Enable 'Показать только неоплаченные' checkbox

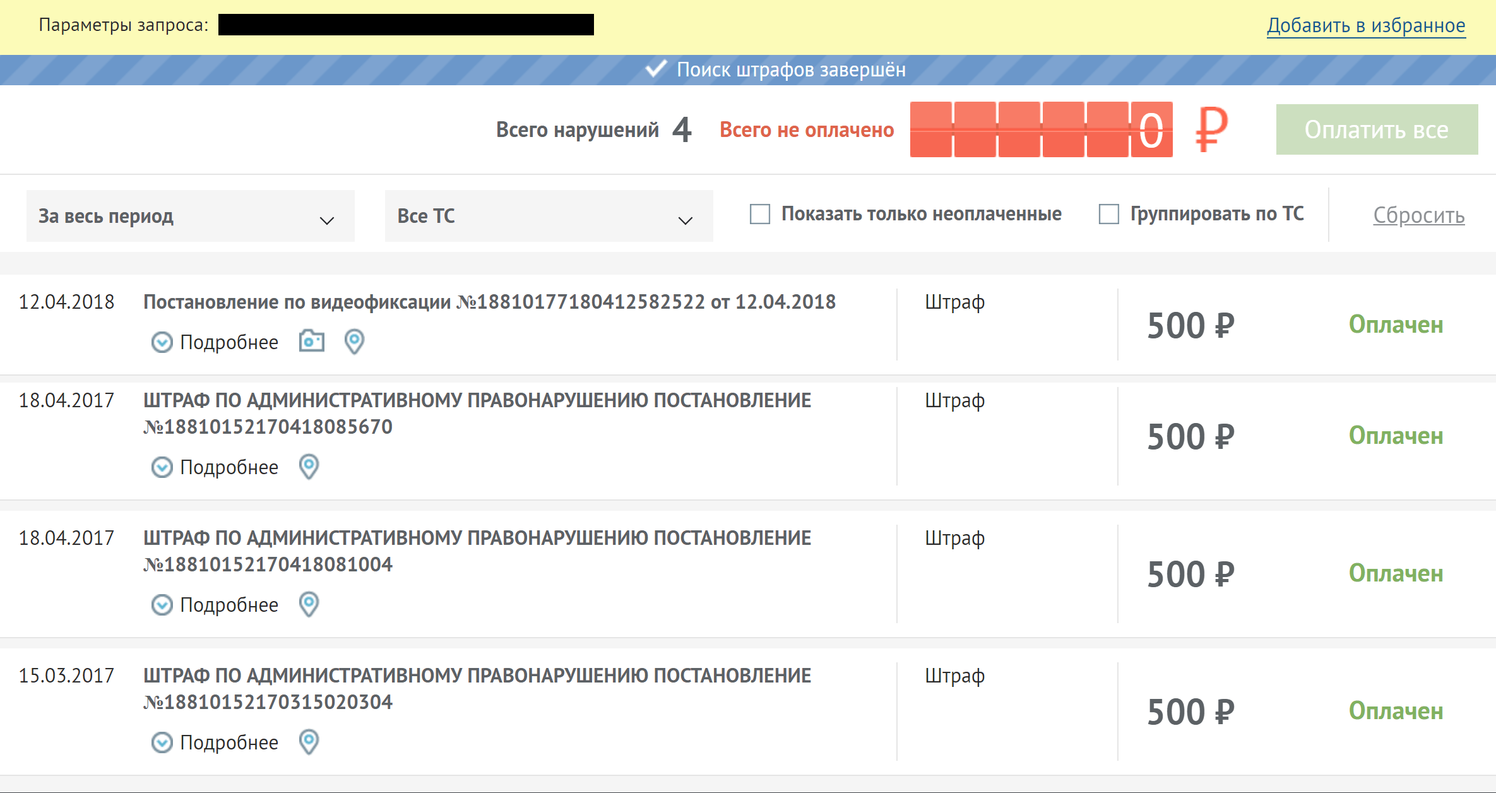tap(759, 214)
